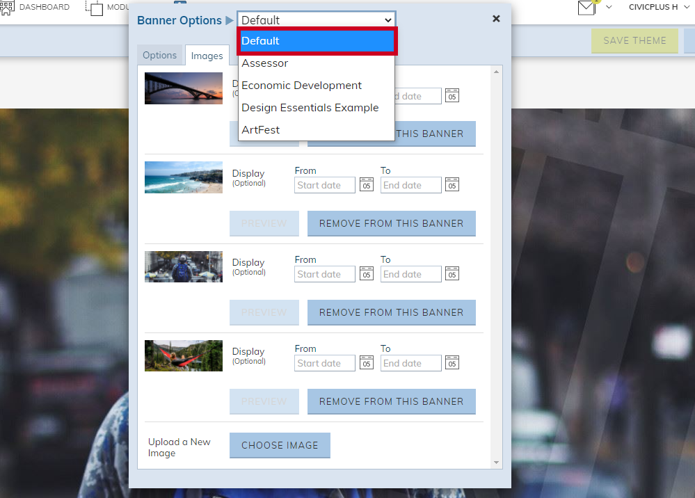
Task: Open calendar for bridge image end date
Action: coord(452,96)
